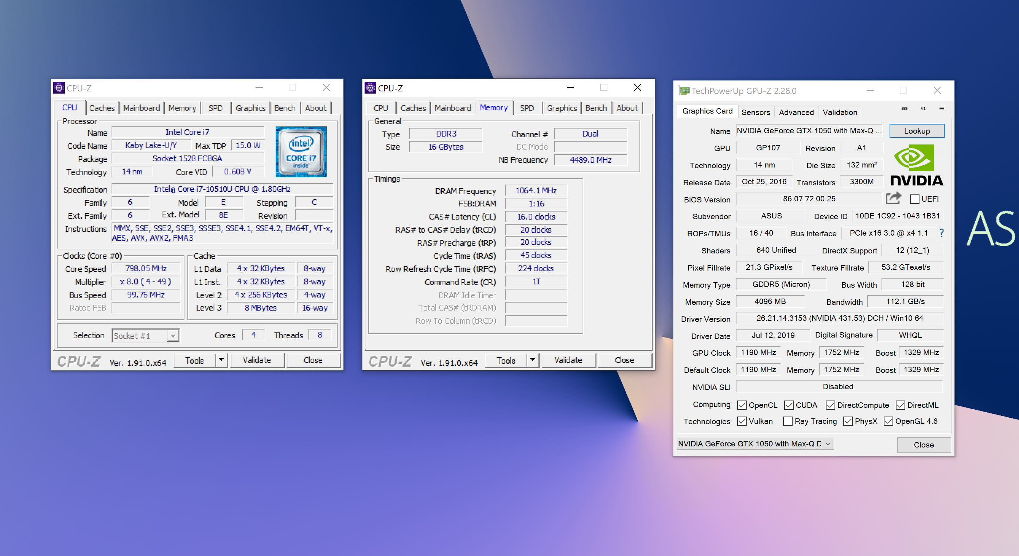Open the Advanced tab in GPU-Z
This screenshot has height=556, width=1019.
point(796,112)
